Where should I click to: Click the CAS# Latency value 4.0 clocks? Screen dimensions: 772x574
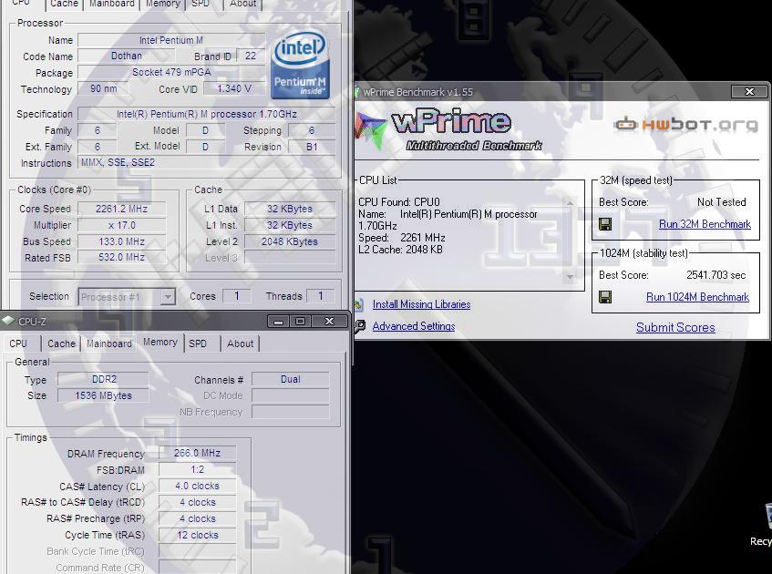[x=198, y=486]
